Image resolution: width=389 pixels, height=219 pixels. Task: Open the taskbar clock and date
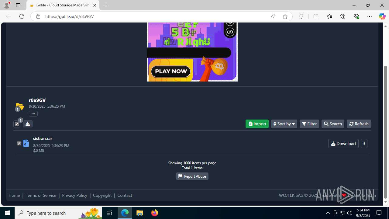tap(363, 213)
